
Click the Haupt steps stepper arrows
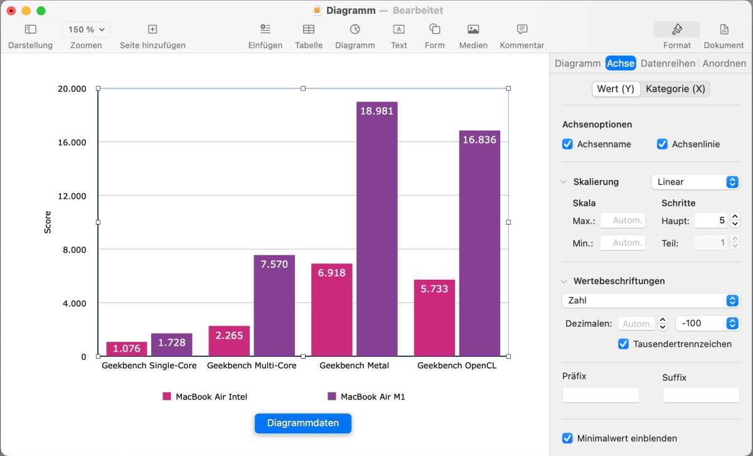735,221
